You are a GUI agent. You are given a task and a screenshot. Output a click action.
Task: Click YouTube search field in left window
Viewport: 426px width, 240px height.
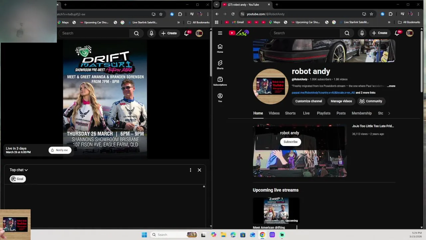click(x=94, y=33)
